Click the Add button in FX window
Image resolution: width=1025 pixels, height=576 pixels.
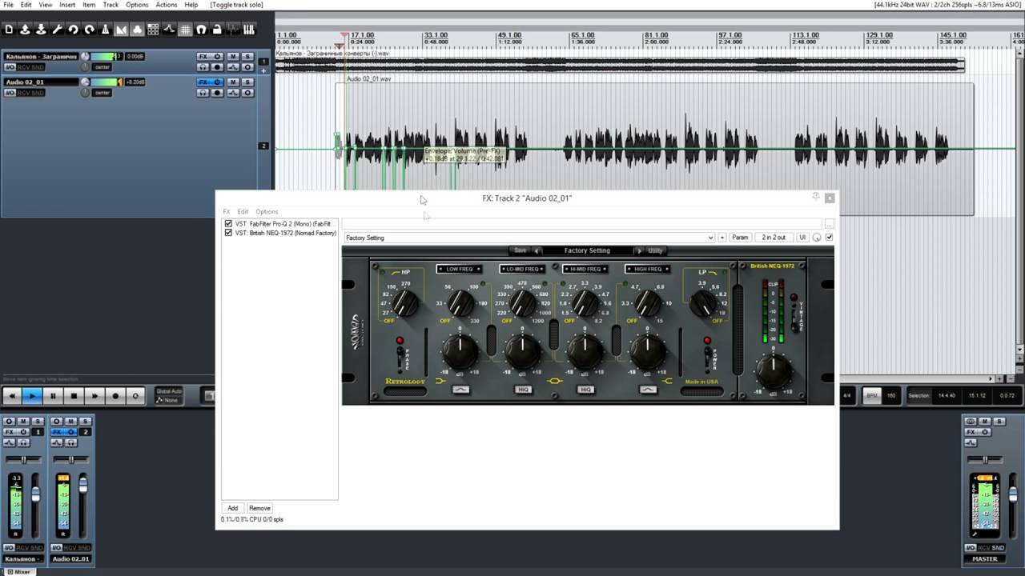(x=232, y=508)
